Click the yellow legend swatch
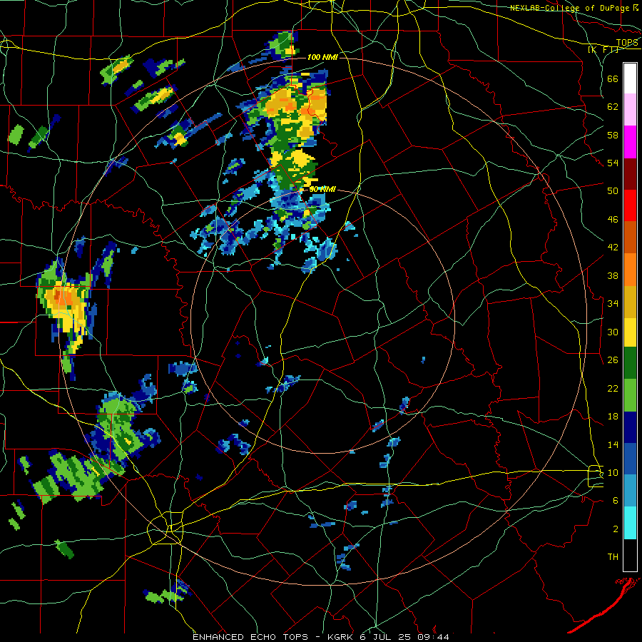The image size is (642, 642). [630, 332]
